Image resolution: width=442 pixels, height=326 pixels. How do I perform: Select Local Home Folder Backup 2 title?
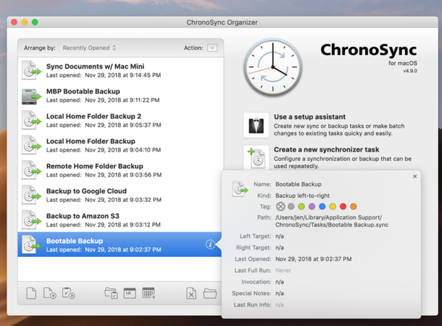[94, 116]
